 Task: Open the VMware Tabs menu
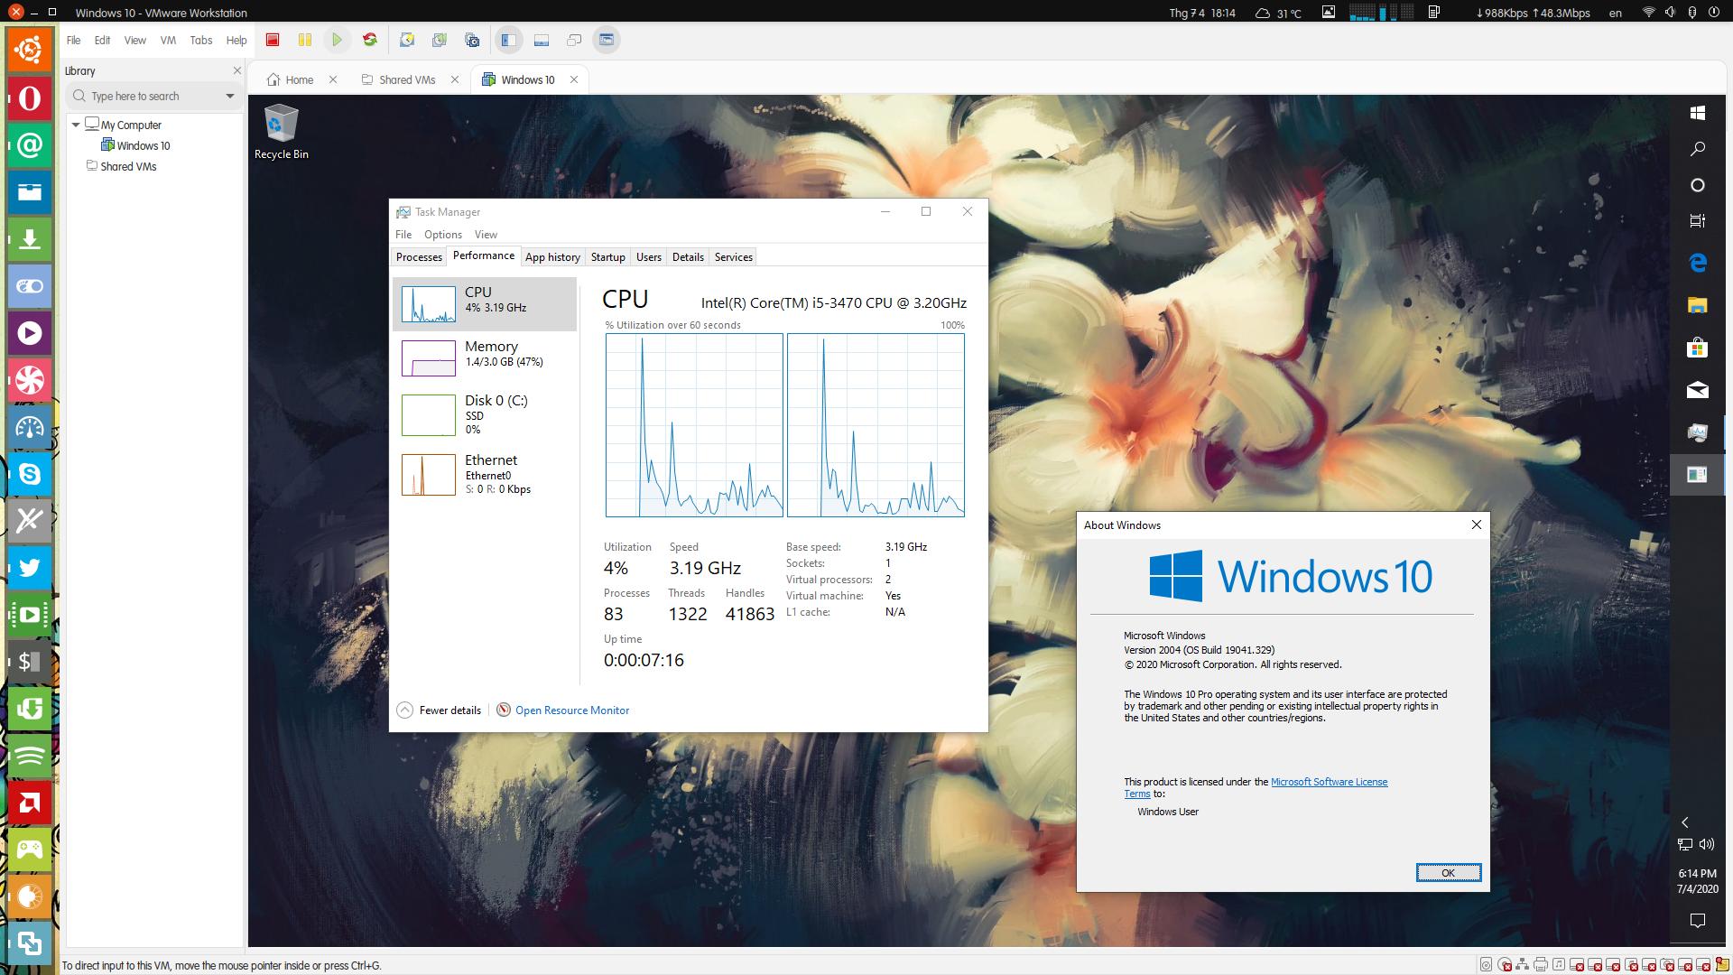point(200,40)
